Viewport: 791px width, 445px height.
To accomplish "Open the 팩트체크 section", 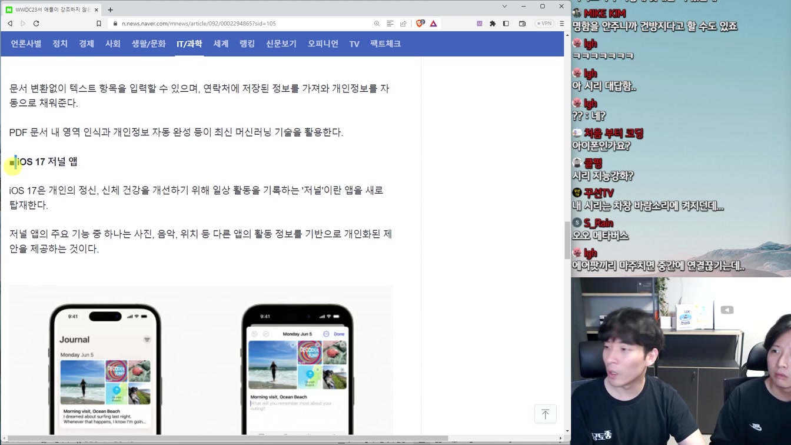I will click(x=385, y=44).
